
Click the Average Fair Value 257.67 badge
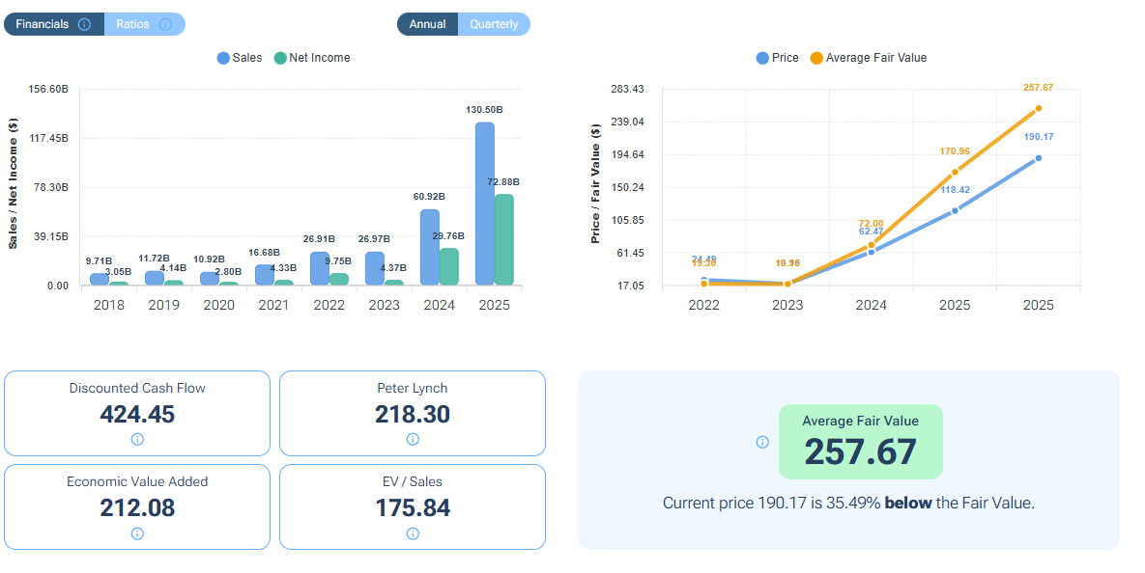click(860, 442)
